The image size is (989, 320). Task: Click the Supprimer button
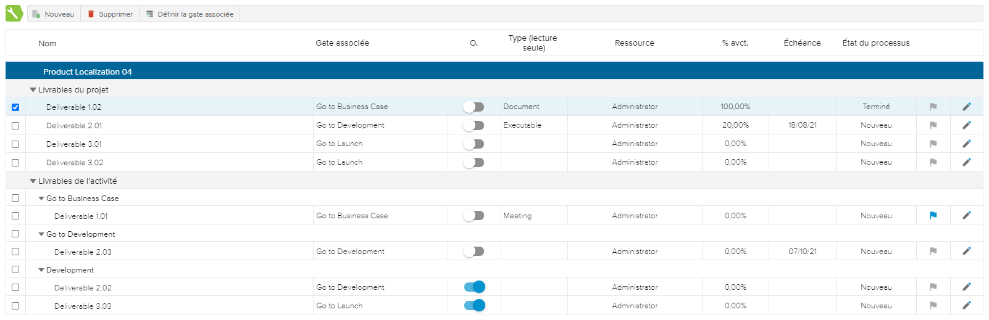[x=110, y=14]
